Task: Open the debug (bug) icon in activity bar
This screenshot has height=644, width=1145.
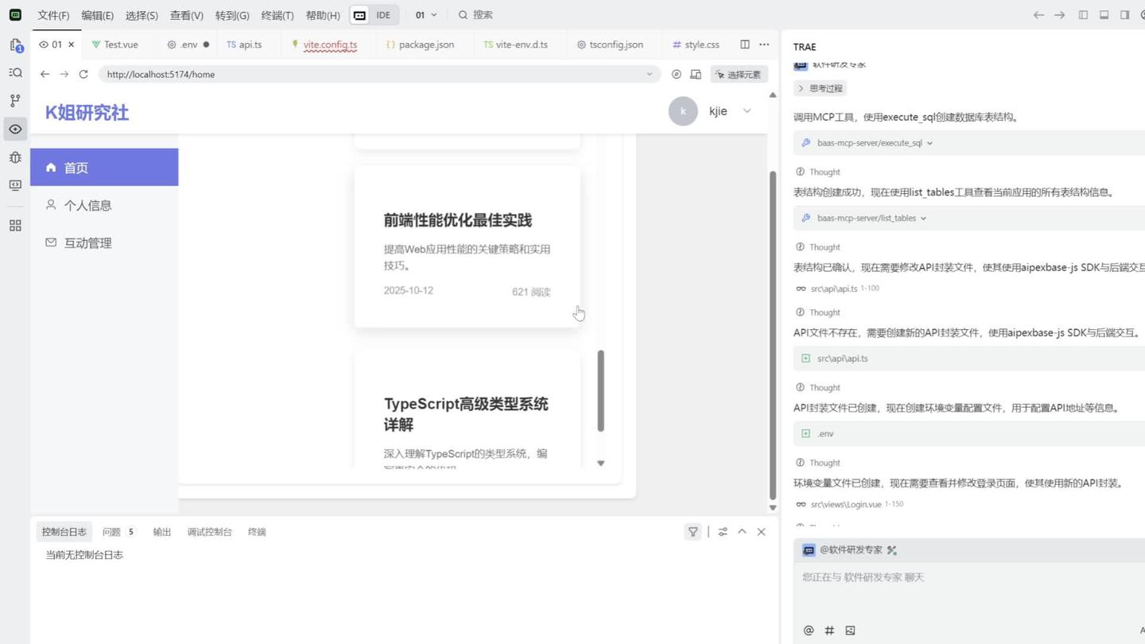Action: point(14,157)
